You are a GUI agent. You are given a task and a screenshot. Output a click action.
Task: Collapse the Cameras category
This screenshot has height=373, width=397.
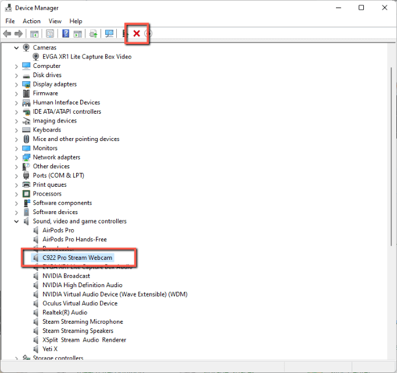point(16,48)
